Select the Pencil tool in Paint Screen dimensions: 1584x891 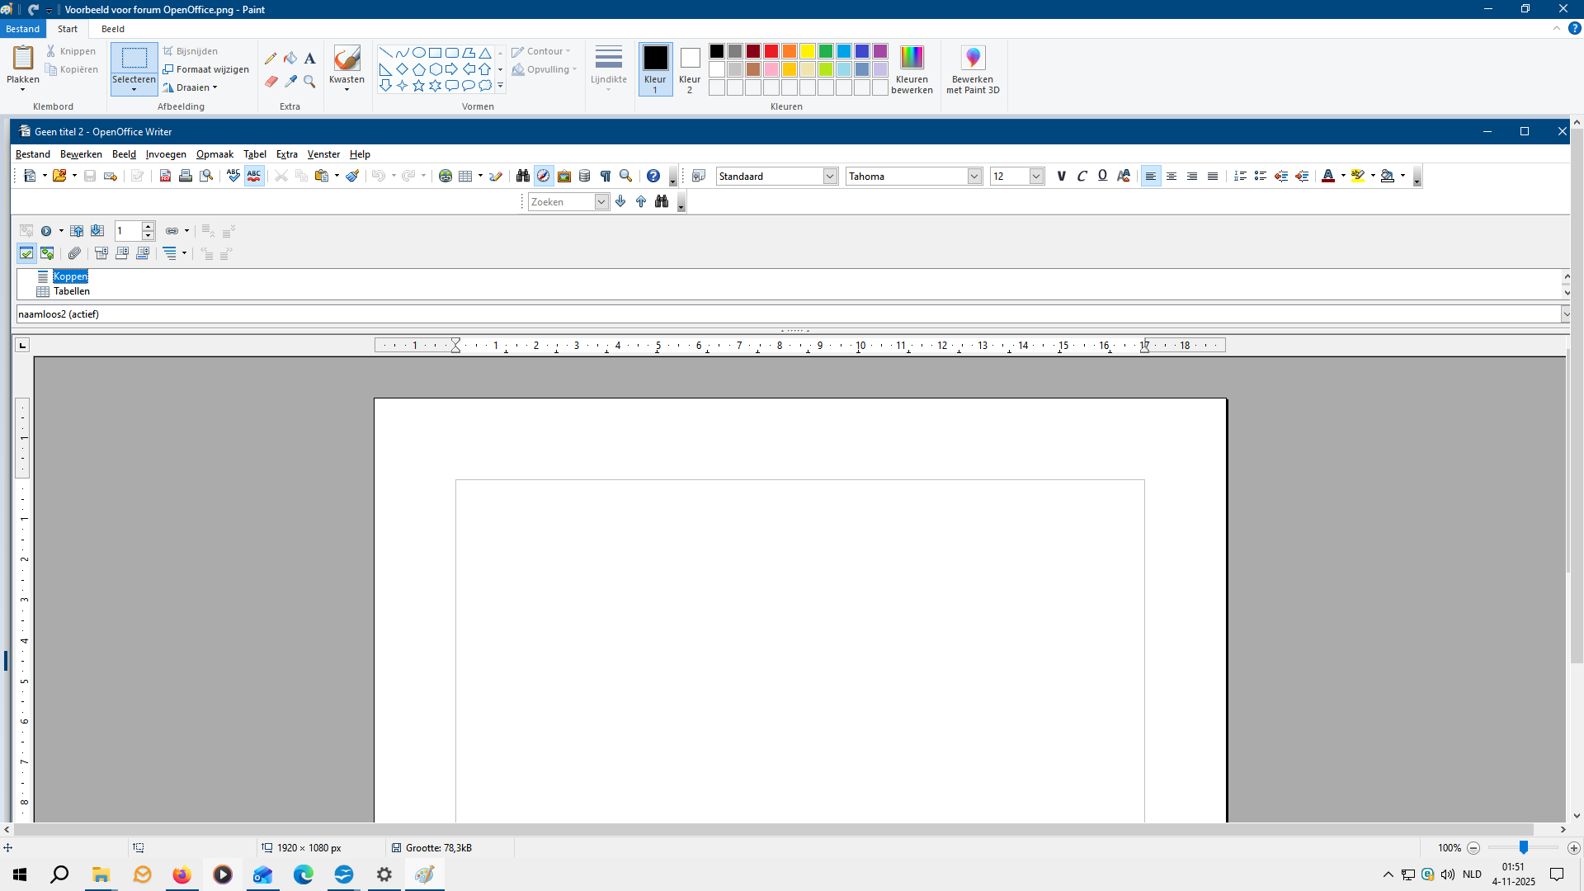pyautogui.click(x=271, y=59)
